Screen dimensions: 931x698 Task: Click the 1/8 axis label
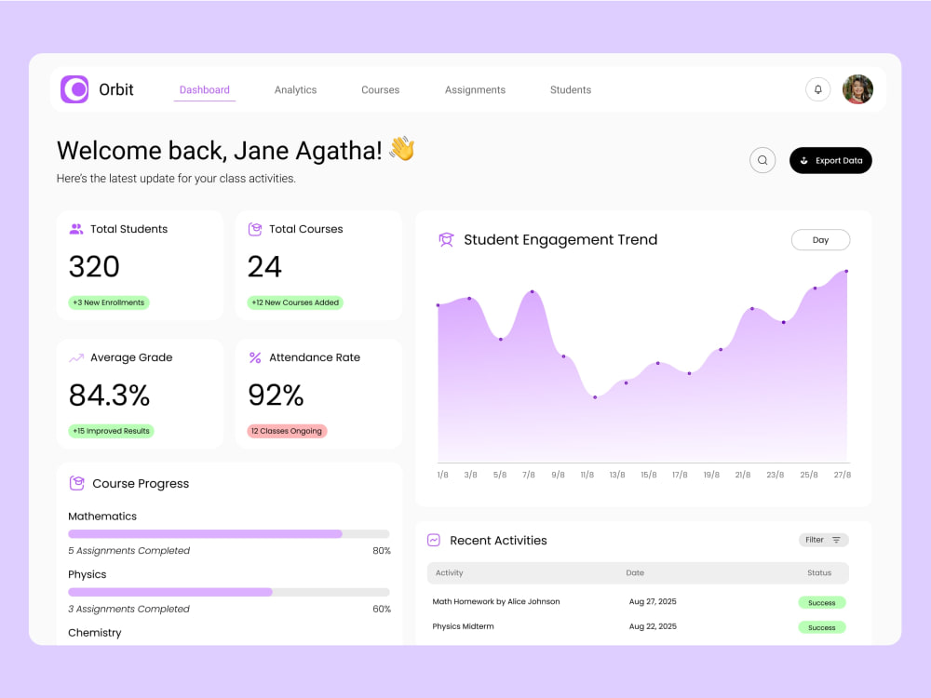[442, 475]
